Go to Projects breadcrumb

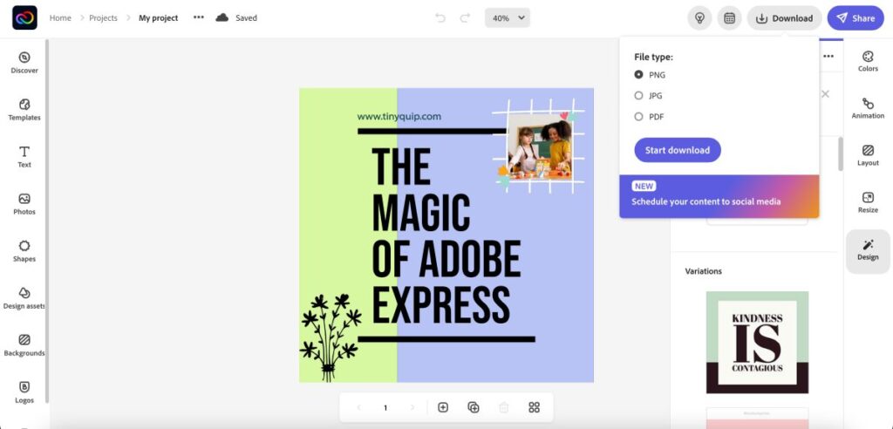pyautogui.click(x=103, y=17)
